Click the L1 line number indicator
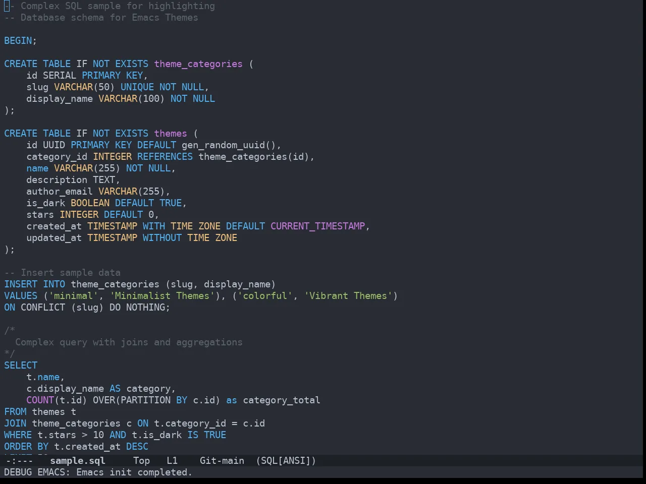 [x=172, y=460]
